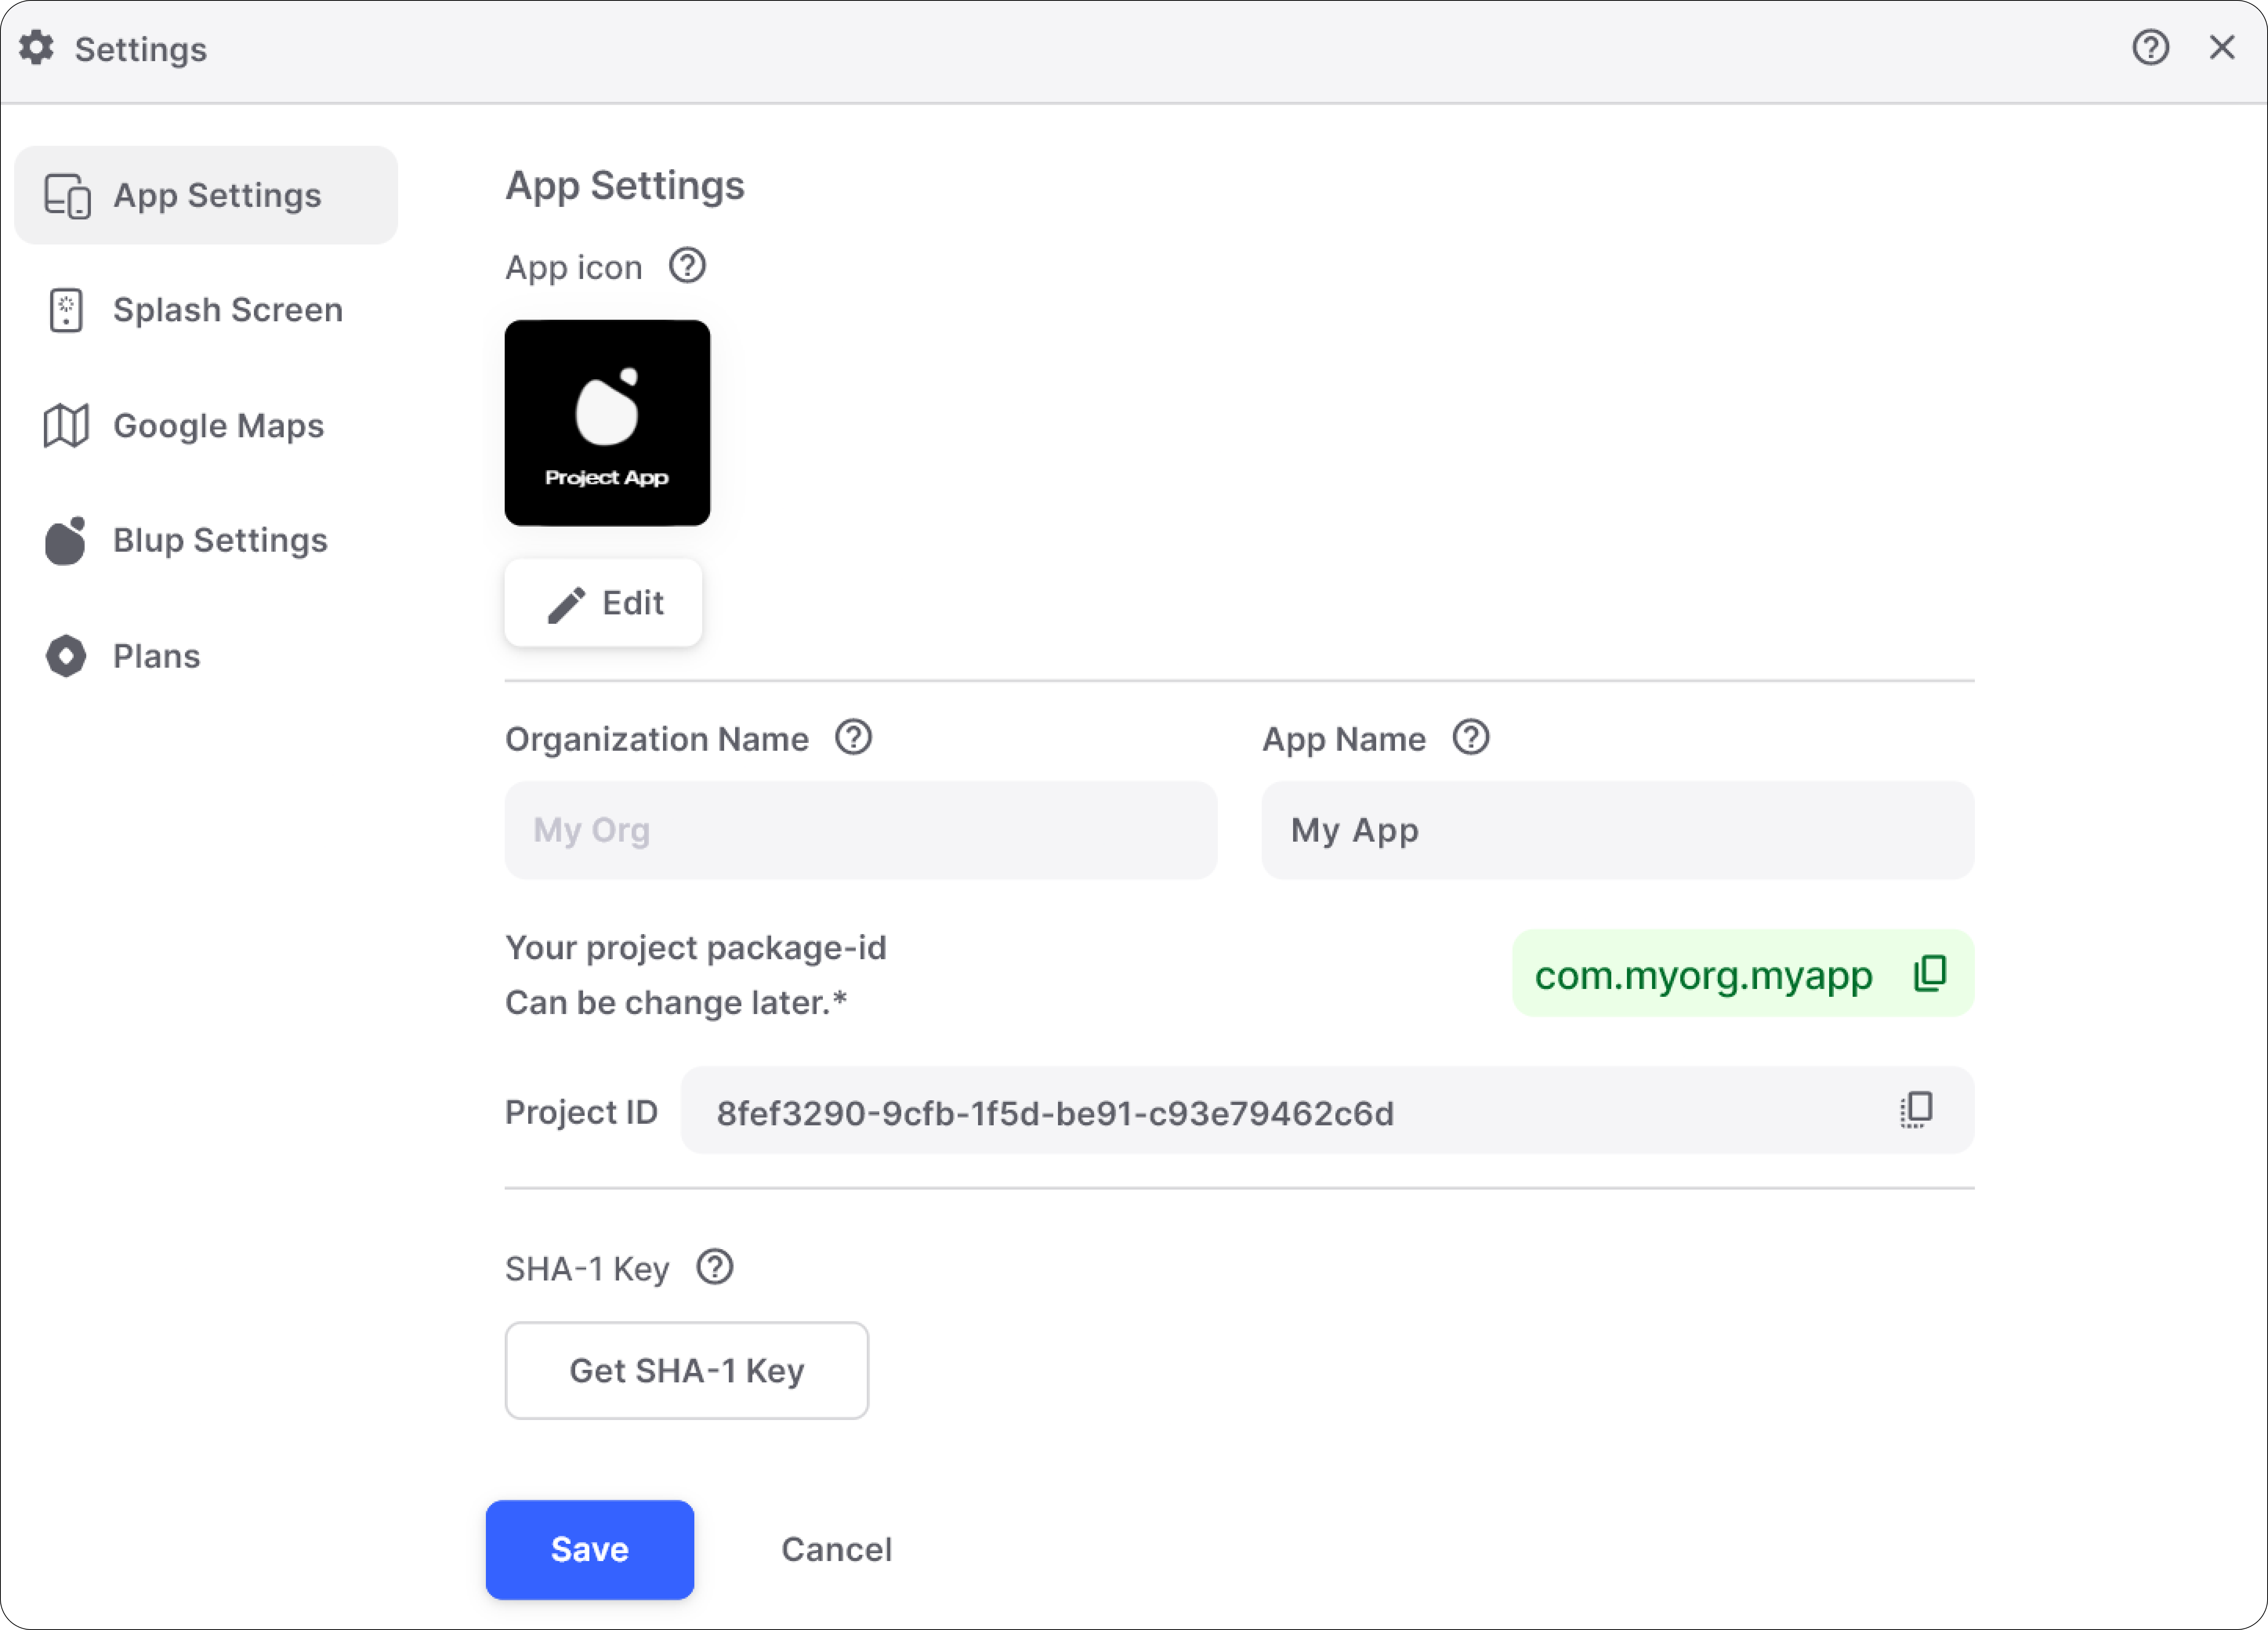The image size is (2268, 1630).
Task: Click Get SHA-1 Key
Action: 686,1370
